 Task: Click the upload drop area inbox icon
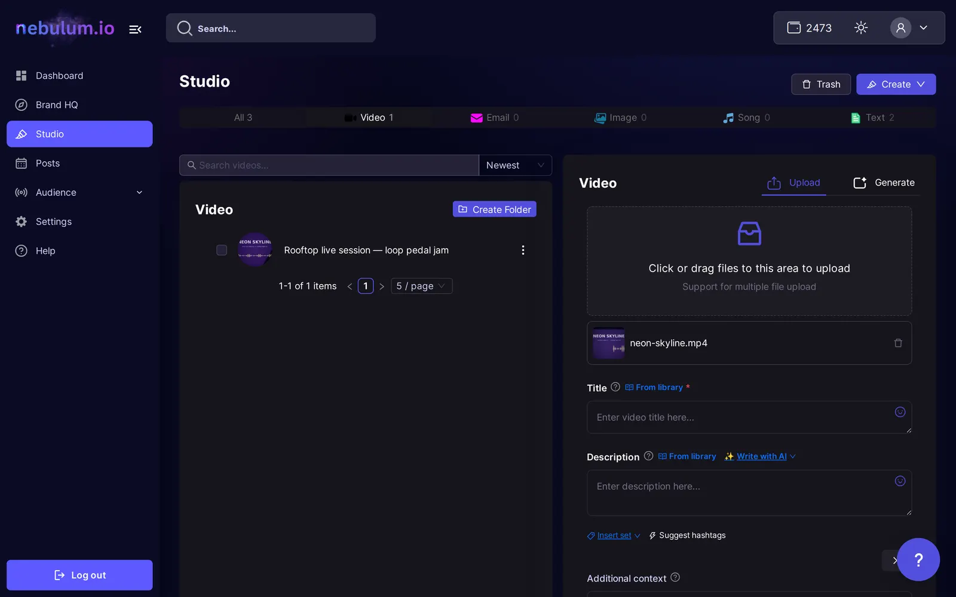pos(749,233)
